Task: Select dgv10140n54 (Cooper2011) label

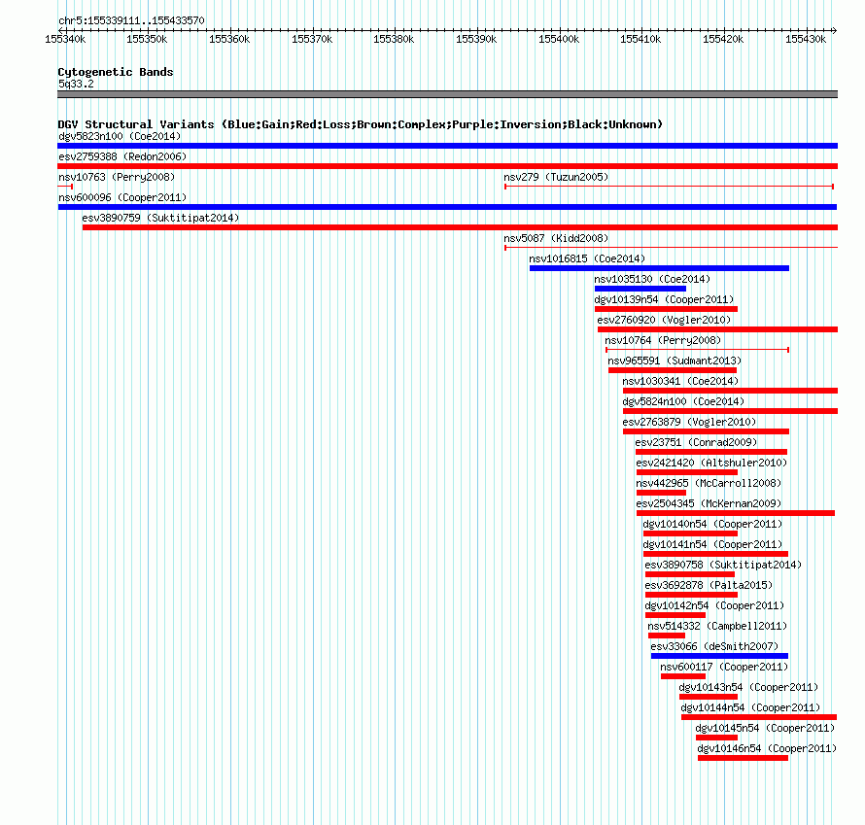Action: (x=712, y=524)
